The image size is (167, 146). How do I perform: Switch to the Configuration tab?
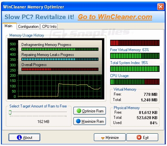click(28, 27)
